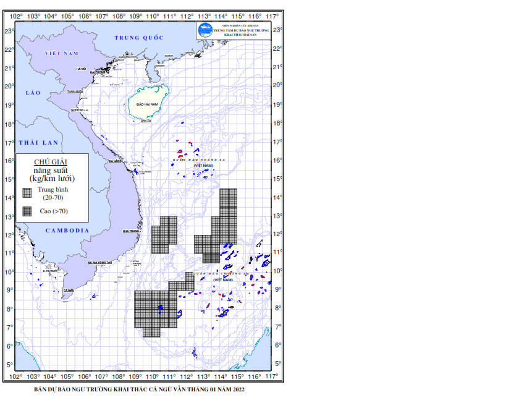506x400 pixels.
Task: Click the 'NHA TRANG' city label
Action: click(131, 231)
